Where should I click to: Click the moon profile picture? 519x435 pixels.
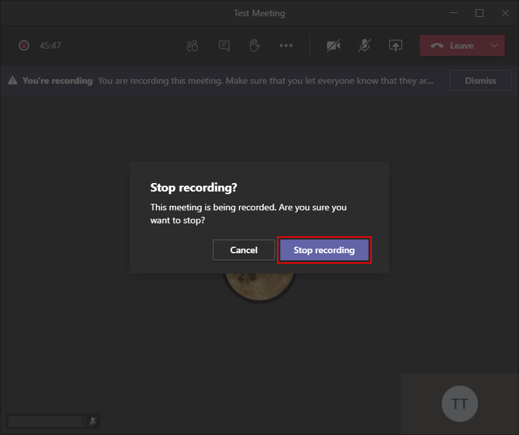click(x=259, y=287)
